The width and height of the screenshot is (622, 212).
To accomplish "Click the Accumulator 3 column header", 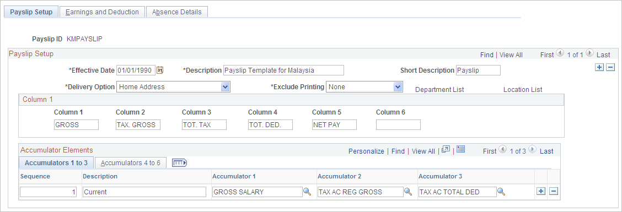I will [x=441, y=176].
